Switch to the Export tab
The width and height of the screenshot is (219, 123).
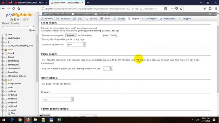pos(119,19)
